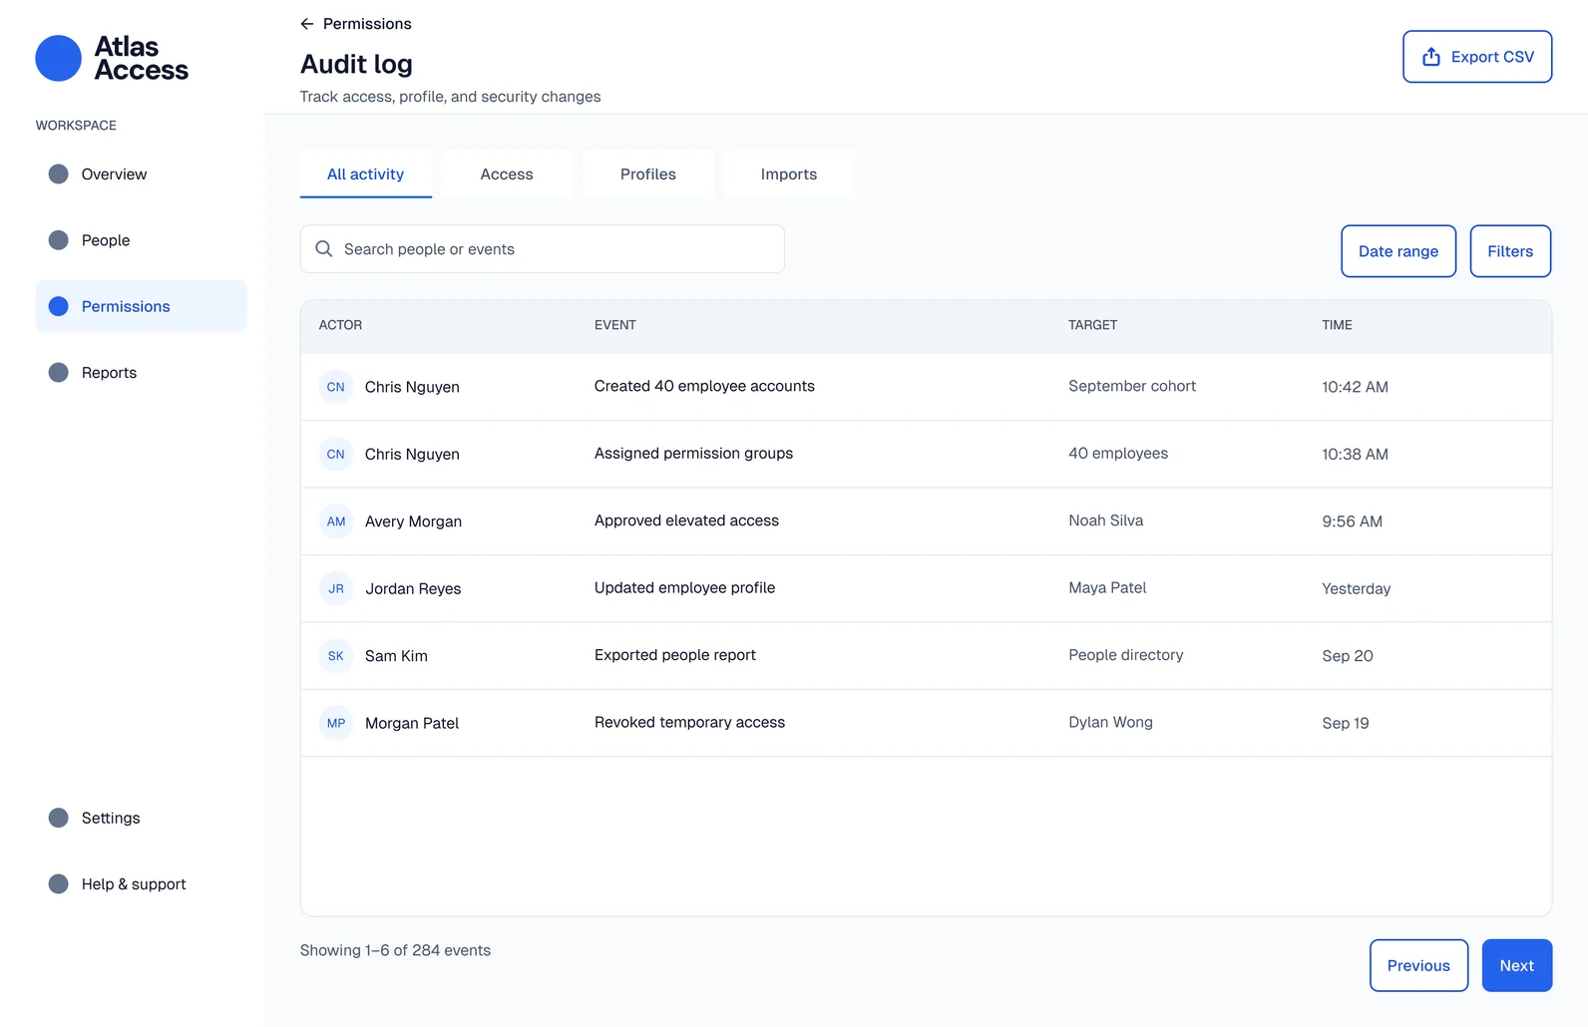The height and width of the screenshot is (1027, 1588).
Task: Click the September cohort target
Action: coord(1132,386)
